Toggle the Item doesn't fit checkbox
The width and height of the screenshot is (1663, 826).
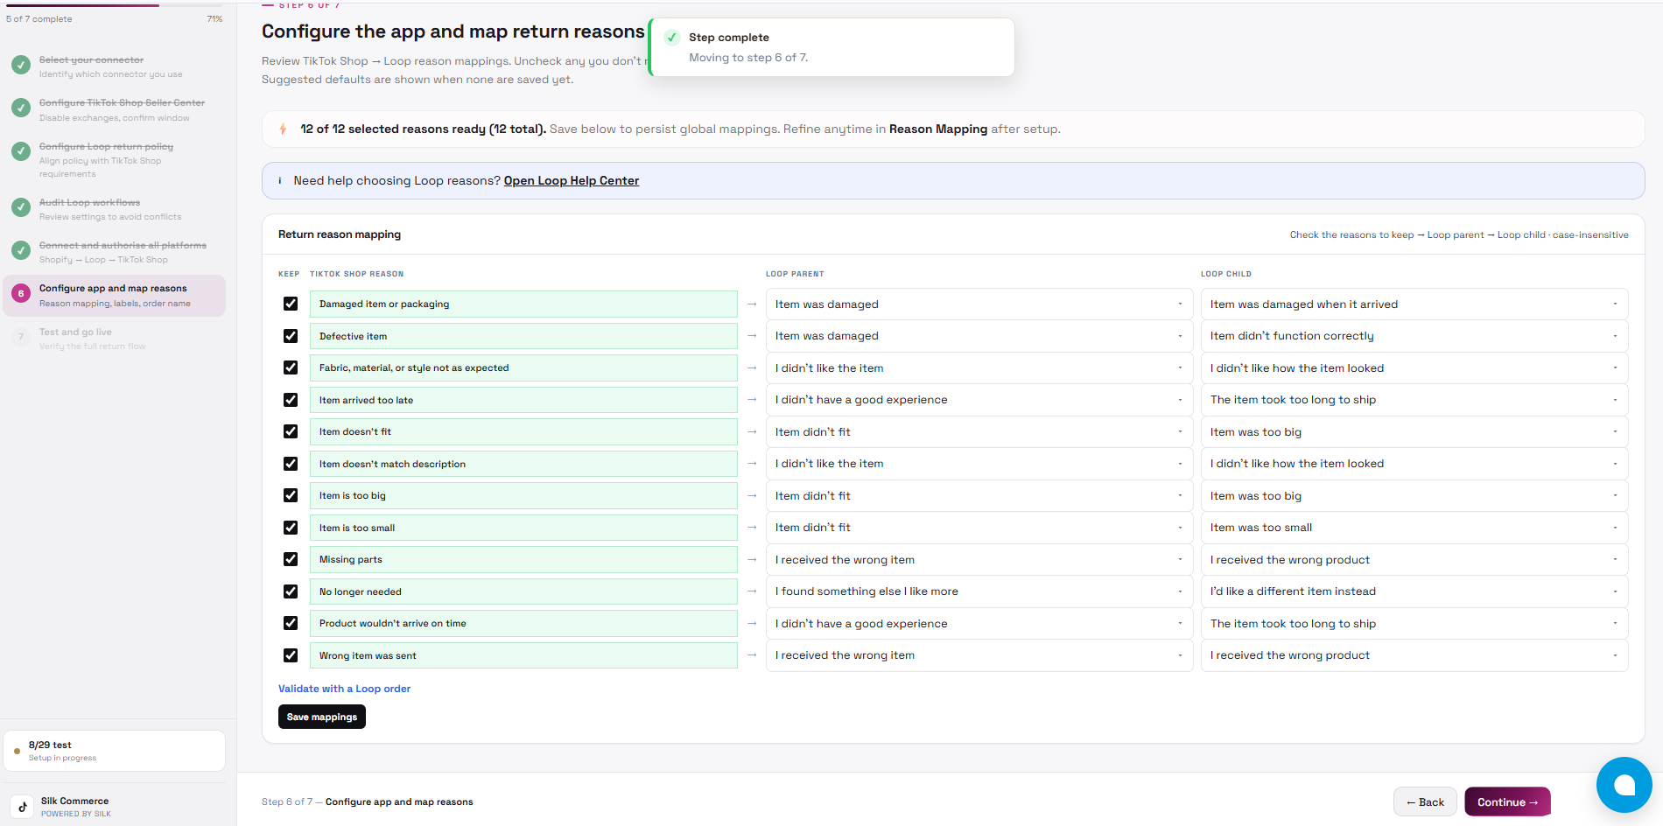click(x=291, y=431)
